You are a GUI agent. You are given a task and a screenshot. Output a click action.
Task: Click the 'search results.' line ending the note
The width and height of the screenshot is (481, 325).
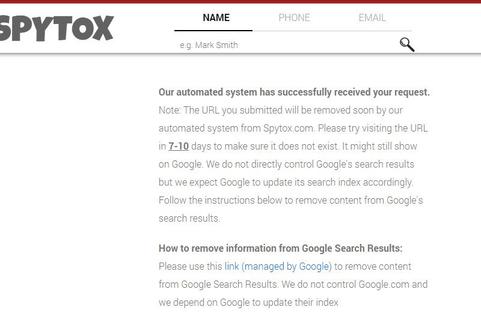pyautogui.click(x=189, y=218)
